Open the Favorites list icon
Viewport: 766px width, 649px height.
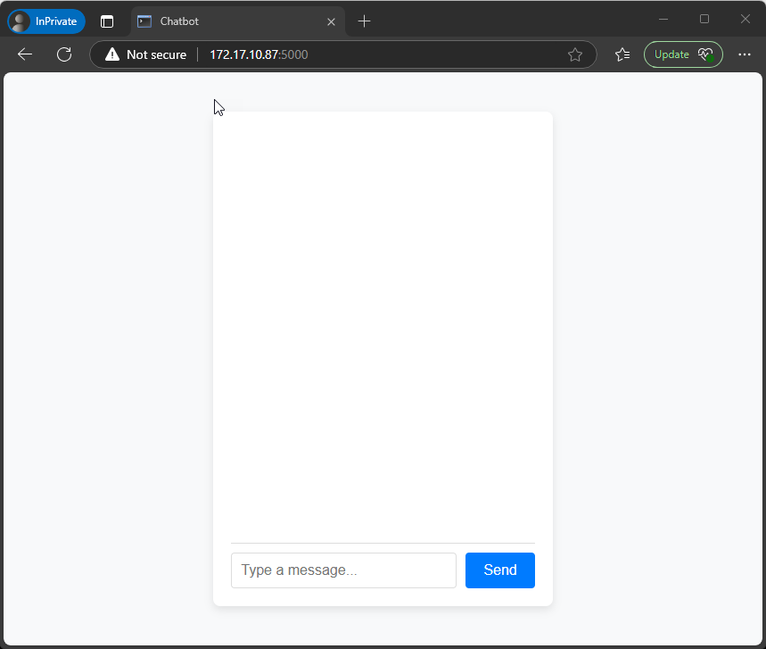(x=622, y=54)
